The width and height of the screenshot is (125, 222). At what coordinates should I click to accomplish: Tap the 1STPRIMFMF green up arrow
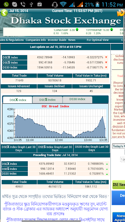[x=112, y=29]
